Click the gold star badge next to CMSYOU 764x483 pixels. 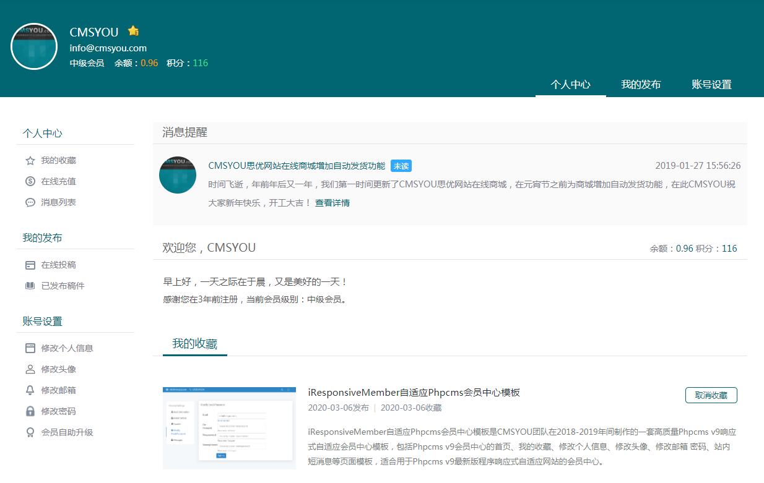(133, 31)
